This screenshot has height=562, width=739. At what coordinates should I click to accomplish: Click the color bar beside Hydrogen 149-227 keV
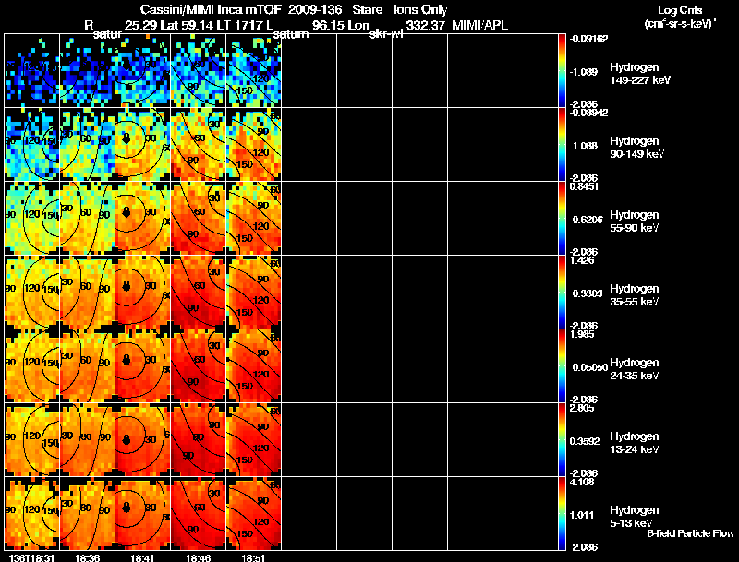point(563,70)
